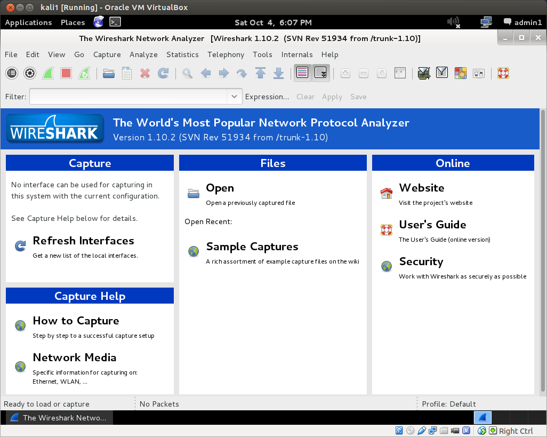The width and height of the screenshot is (547, 437).
Task: Open the Security link
Action: pos(421,261)
